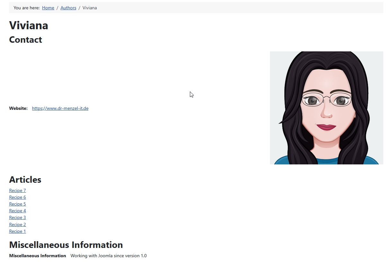Open the Home breadcrumb link
Image resolution: width=392 pixels, height=263 pixels.
tap(48, 8)
